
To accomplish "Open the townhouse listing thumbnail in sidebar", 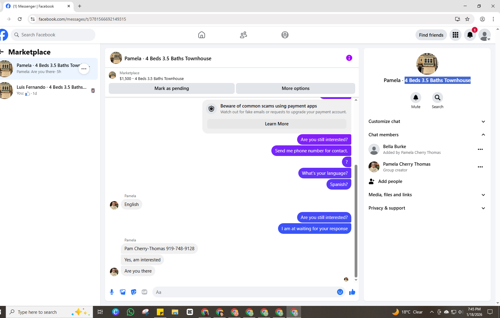I will (x=427, y=64).
